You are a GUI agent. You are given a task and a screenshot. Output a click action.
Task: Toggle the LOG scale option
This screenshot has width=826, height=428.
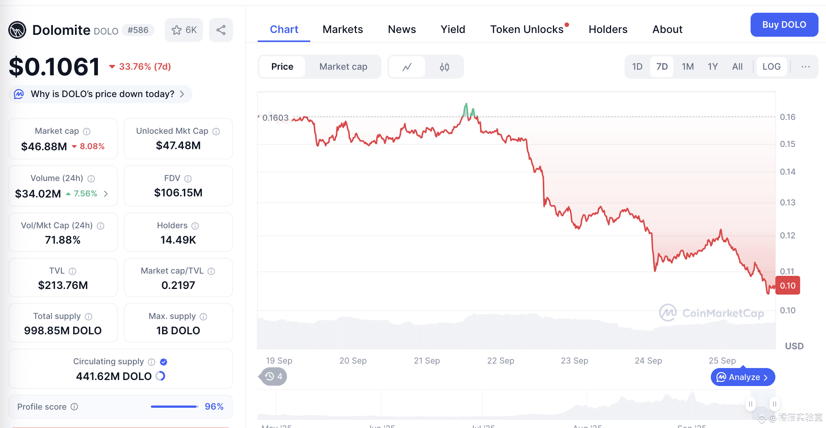(771, 67)
